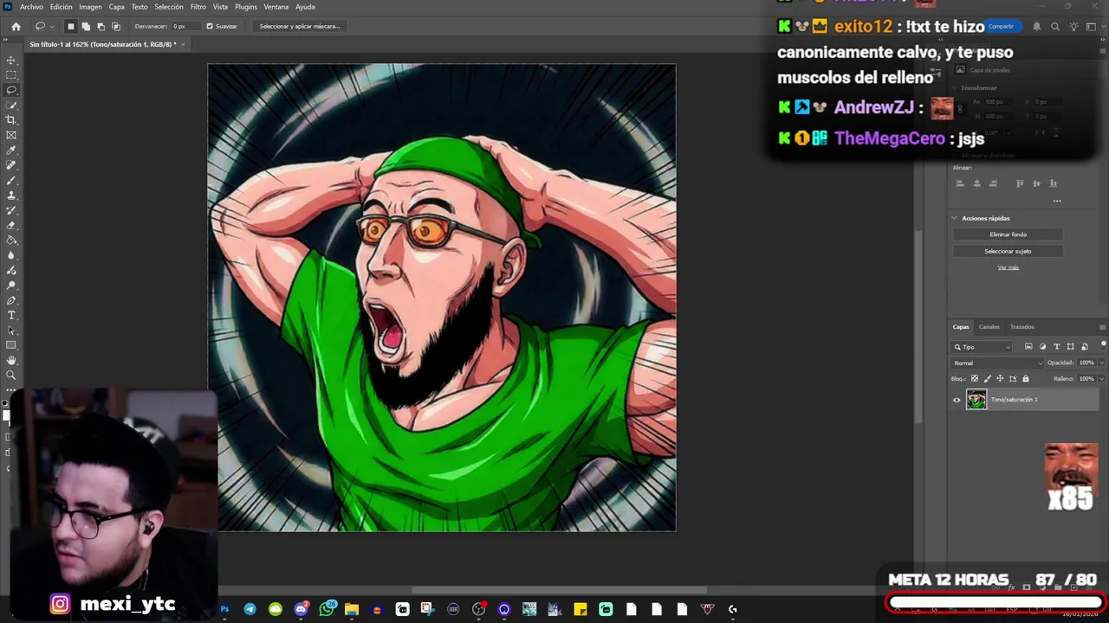The height and width of the screenshot is (623, 1109).
Task: Choose New selection mode icon
Action: (x=71, y=26)
